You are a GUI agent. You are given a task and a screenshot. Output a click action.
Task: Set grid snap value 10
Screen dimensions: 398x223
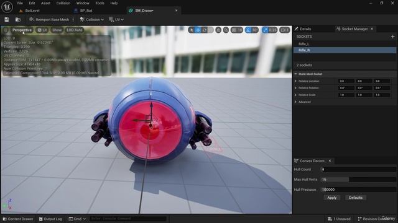(x=240, y=30)
